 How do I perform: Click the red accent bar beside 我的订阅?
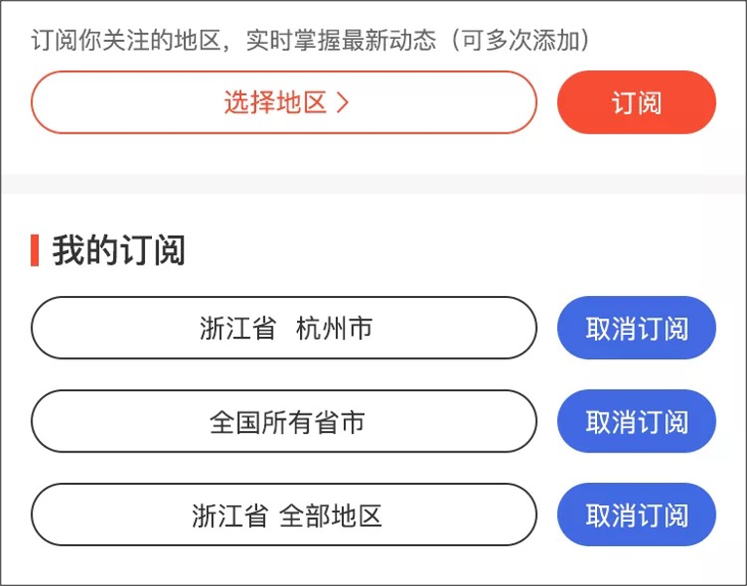35,250
